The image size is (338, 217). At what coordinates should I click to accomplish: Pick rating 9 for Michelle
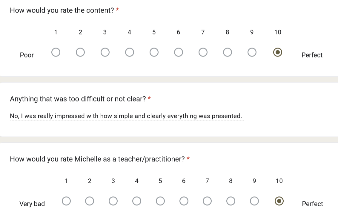point(254,201)
